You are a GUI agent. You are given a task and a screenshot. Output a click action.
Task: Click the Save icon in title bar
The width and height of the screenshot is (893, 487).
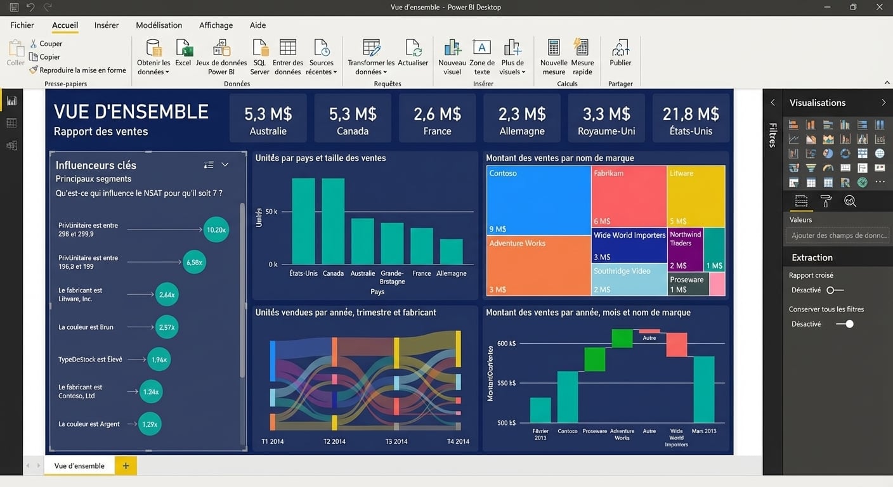(x=14, y=7)
